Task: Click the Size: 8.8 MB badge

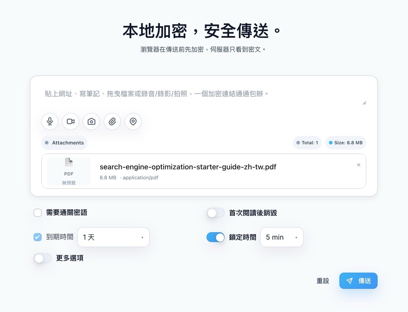Action: (x=346, y=143)
